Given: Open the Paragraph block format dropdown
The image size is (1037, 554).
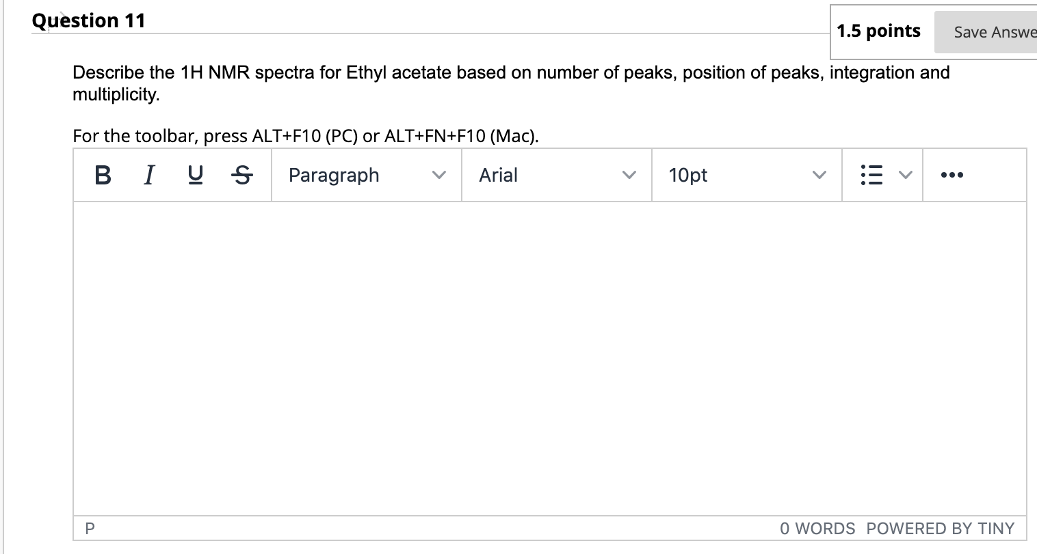Looking at the screenshot, I should tap(366, 176).
